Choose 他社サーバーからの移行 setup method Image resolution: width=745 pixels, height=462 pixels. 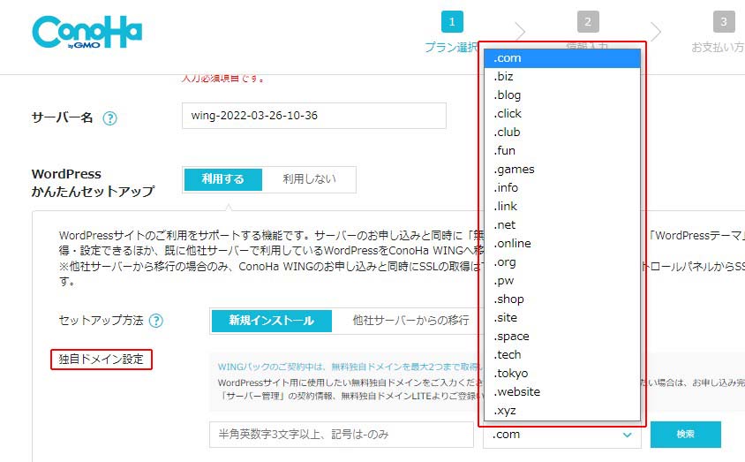pos(410,321)
